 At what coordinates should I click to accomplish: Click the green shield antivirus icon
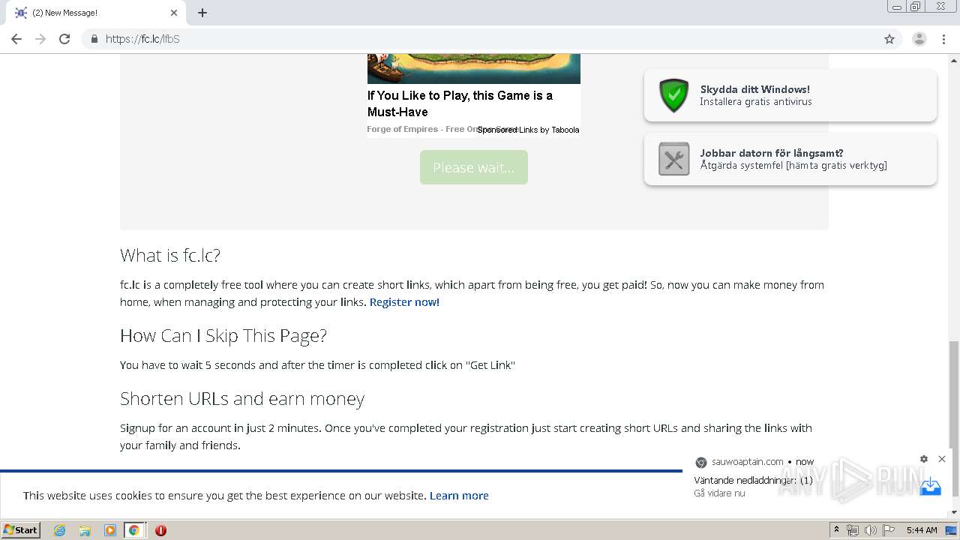[x=673, y=95]
